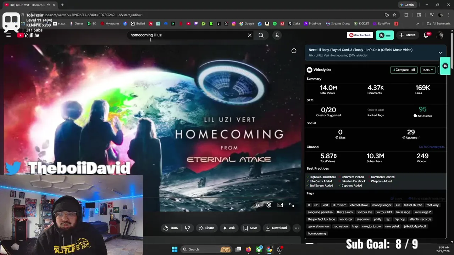Open the taskbar clock and date
Image resolution: width=454 pixels, height=255 pixels.
(444, 249)
